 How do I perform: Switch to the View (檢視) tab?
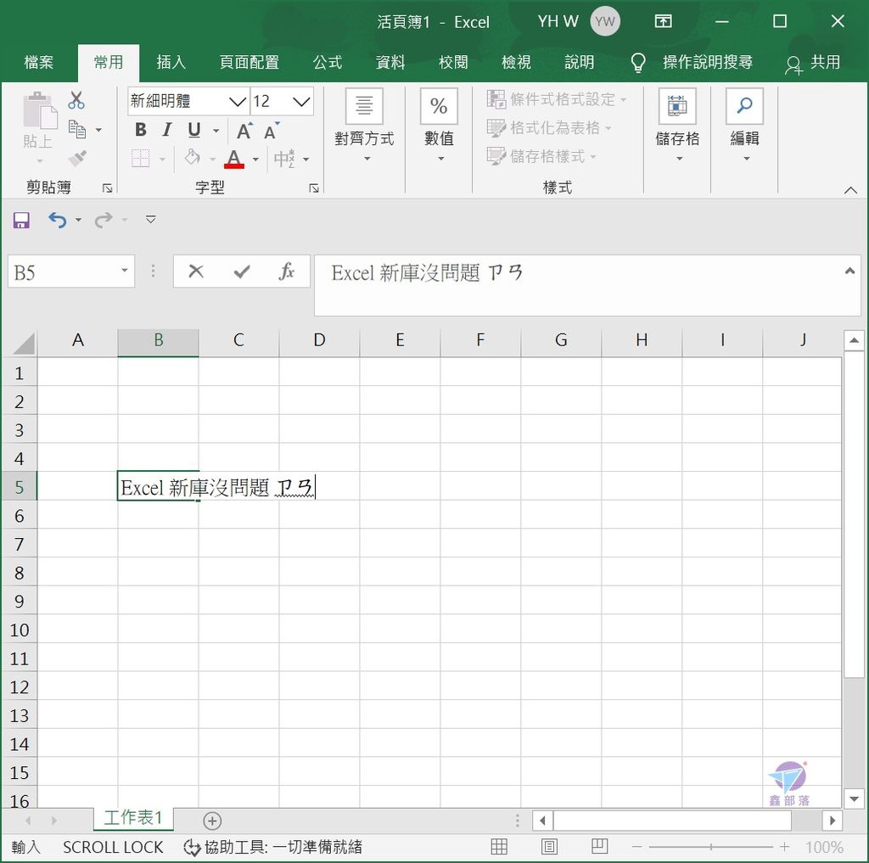point(516,62)
